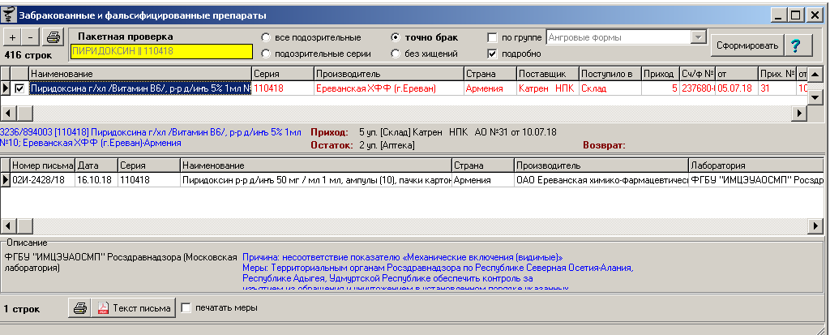
Task: Enable the 'по группе' checkbox
Action: click(493, 37)
